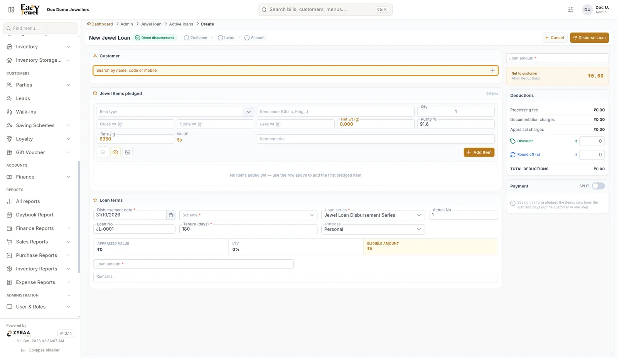The height and width of the screenshot is (358, 617).
Task: Click the Gift Voucher icon
Action: (x=9, y=152)
